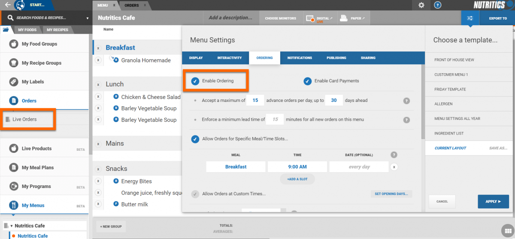Open the Breakfast meal selector in slot row
This screenshot has height=239, width=515.
[x=236, y=167]
